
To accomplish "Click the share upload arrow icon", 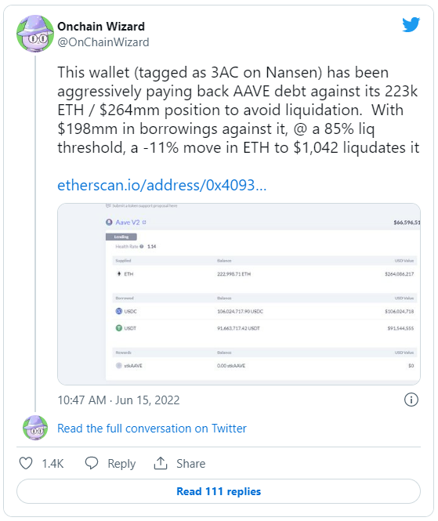I will 161,463.
